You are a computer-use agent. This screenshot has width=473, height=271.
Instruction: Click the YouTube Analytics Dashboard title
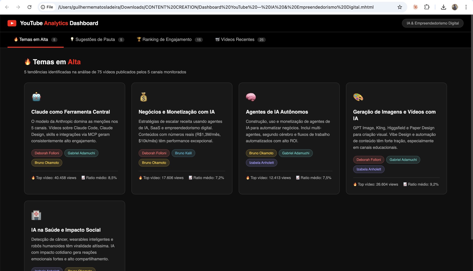(59, 23)
